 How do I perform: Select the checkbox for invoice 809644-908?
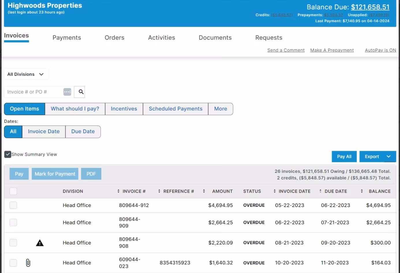point(13,243)
